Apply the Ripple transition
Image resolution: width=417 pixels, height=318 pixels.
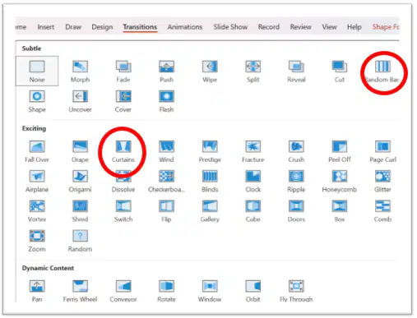(296, 181)
